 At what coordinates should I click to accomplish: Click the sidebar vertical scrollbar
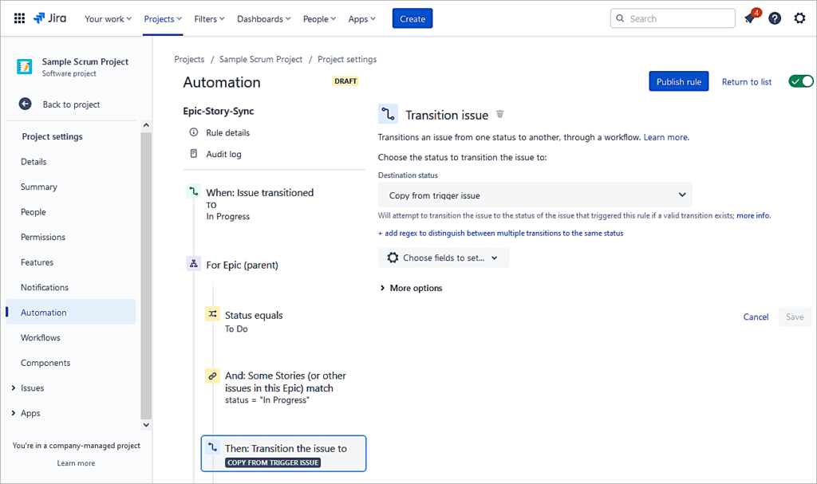click(146, 271)
